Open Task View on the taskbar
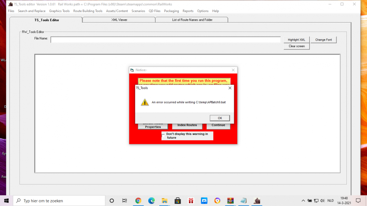 pos(124,201)
